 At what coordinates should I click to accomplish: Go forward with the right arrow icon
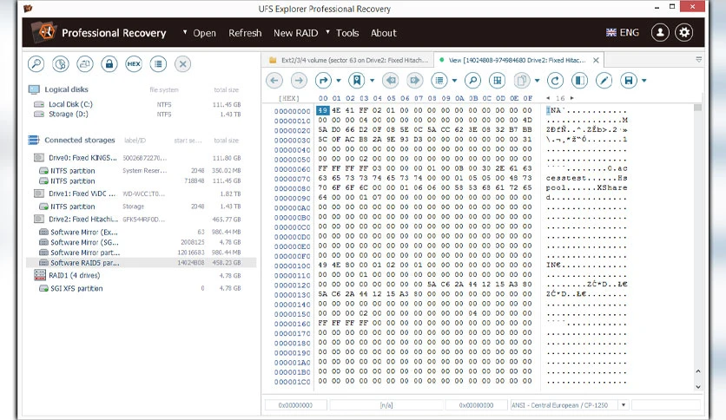299,81
